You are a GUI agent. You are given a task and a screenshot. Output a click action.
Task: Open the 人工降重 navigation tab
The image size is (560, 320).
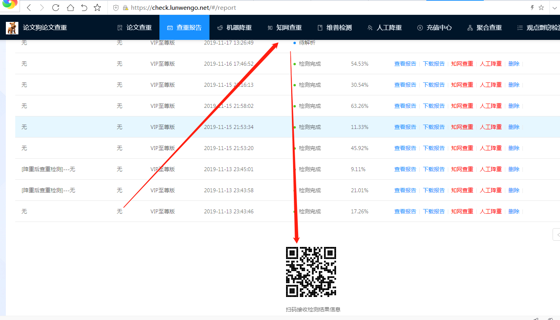(x=385, y=28)
